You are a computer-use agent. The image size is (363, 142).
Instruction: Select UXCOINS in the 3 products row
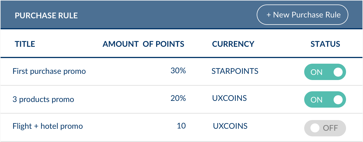[x=230, y=98]
